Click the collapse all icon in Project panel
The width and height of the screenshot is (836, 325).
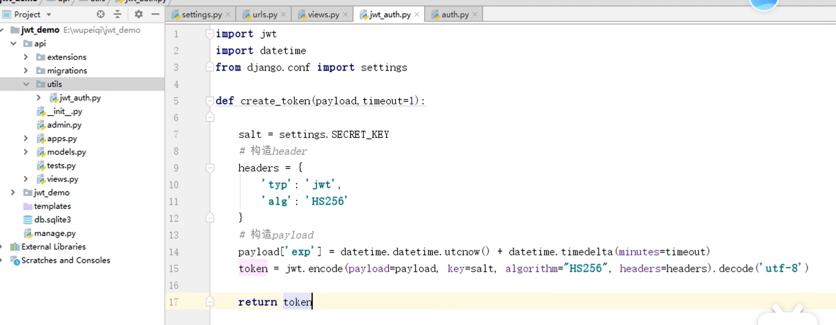(x=117, y=14)
